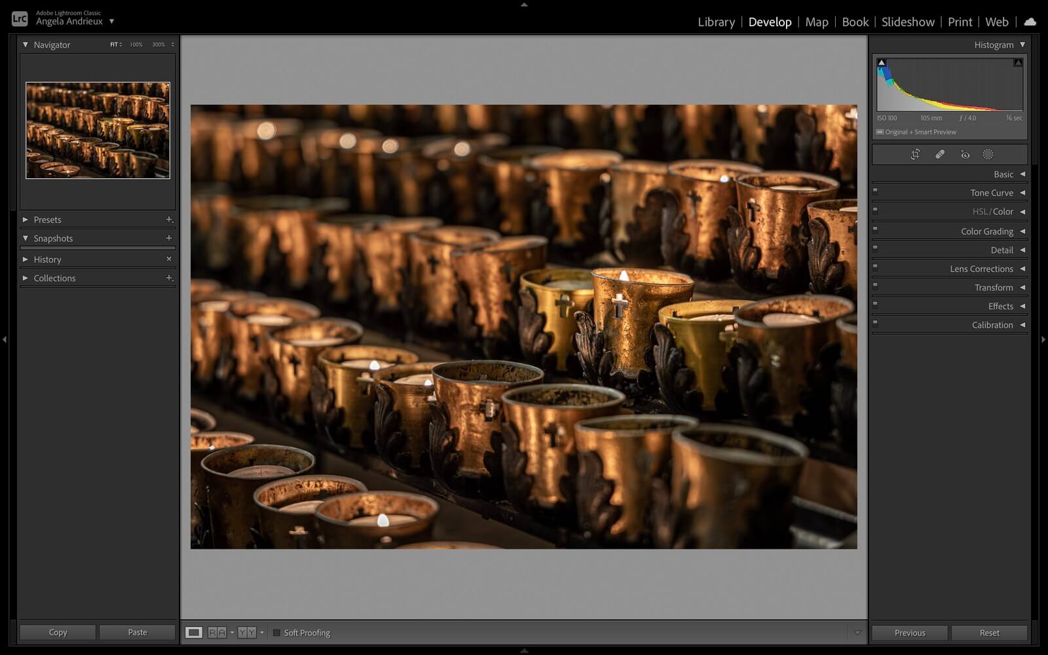Click the Navigator preview thumbnail
This screenshot has height=655, width=1048.
(x=98, y=130)
